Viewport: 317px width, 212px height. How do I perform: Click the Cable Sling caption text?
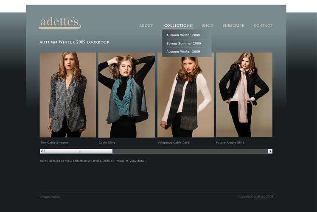click(x=107, y=142)
